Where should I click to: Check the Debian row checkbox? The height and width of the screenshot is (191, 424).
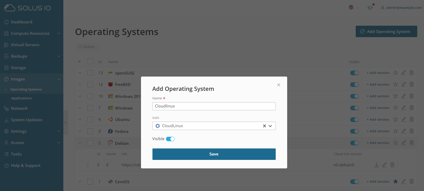tap(90, 143)
